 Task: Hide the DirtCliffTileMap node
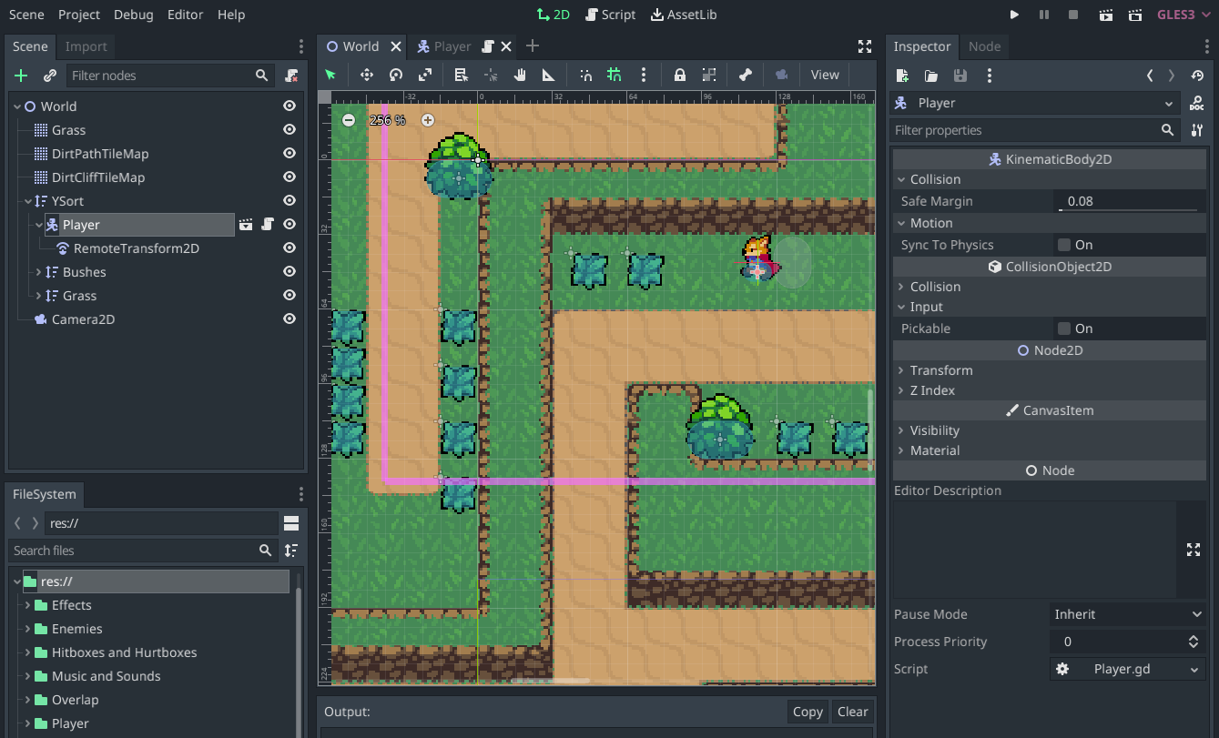coord(290,177)
